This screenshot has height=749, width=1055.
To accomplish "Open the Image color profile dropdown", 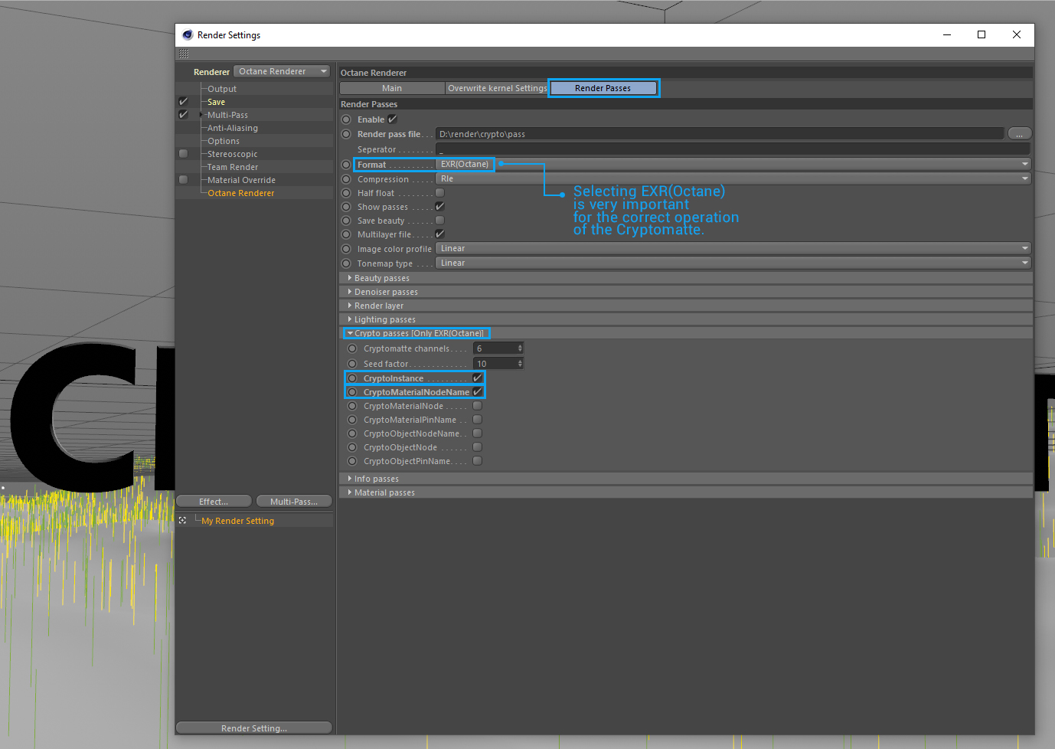I will 733,248.
